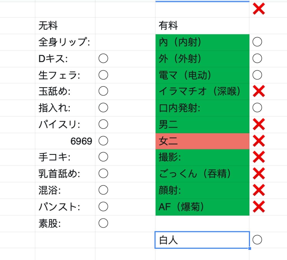This screenshot has width=287, height=260.
Task: Select the 无料 header cell
Action: [65, 26]
